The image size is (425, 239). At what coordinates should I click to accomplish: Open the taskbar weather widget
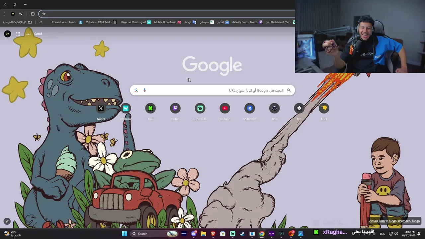pyautogui.click(x=12, y=234)
